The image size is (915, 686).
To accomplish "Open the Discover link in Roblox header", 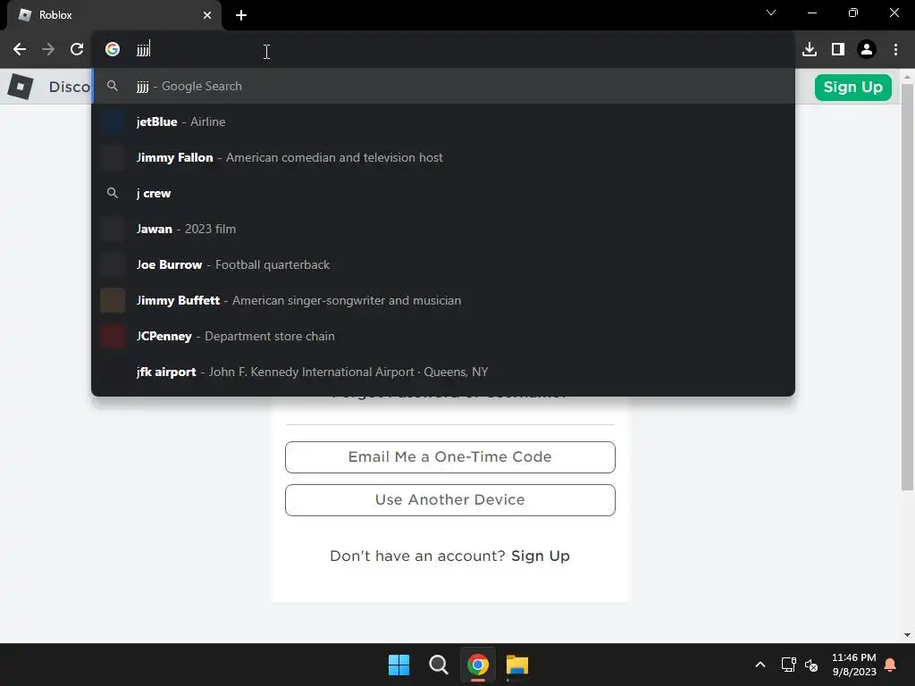I will coord(70,87).
